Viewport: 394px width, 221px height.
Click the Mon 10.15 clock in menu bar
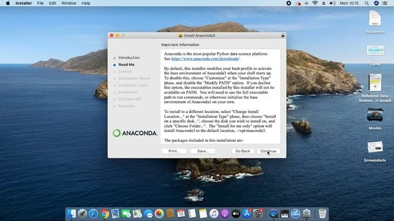click(349, 3)
